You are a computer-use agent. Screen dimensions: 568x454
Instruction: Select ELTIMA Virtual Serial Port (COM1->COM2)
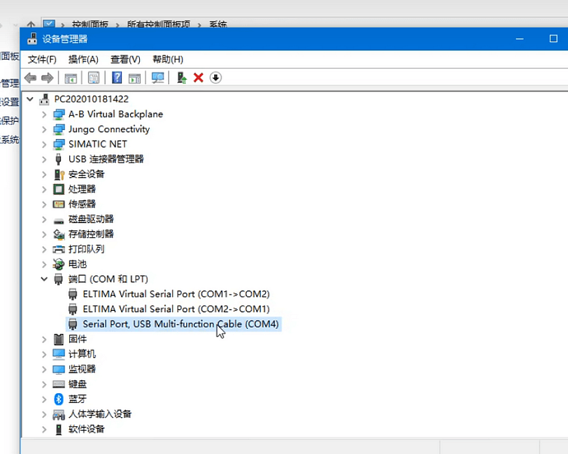pyautogui.click(x=176, y=294)
